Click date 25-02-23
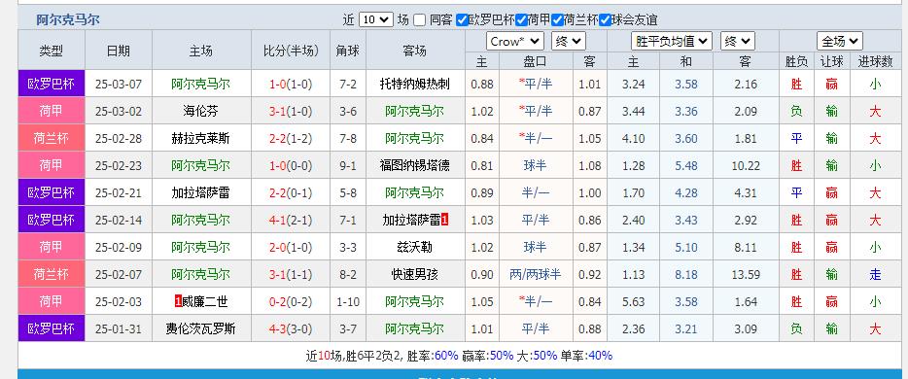908x379 pixels. tap(119, 165)
